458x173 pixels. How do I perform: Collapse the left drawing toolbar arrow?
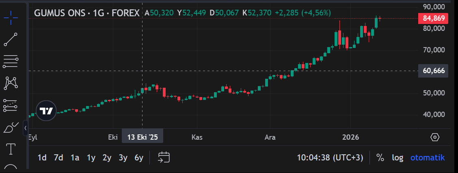point(26,128)
